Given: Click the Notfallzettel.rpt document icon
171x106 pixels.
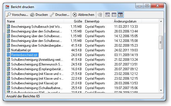Looking at the screenshot, I should [8, 50].
